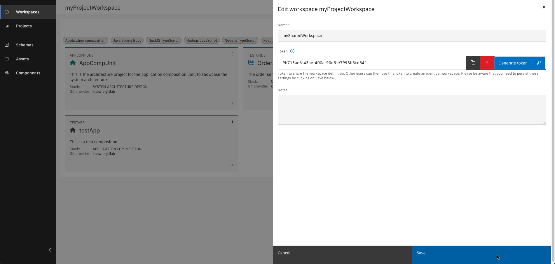Navigate to Assets in the sidebar
Image resolution: width=555 pixels, height=264 pixels.
coord(22,59)
